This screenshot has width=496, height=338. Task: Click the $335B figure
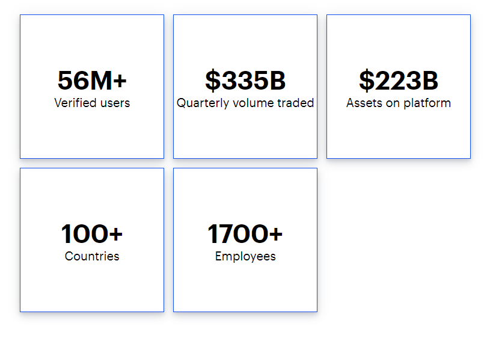[x=245, y=81]
